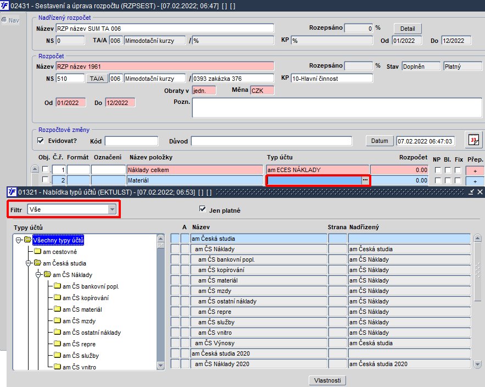Click the plus button in Materiál row

coord(475,181)
